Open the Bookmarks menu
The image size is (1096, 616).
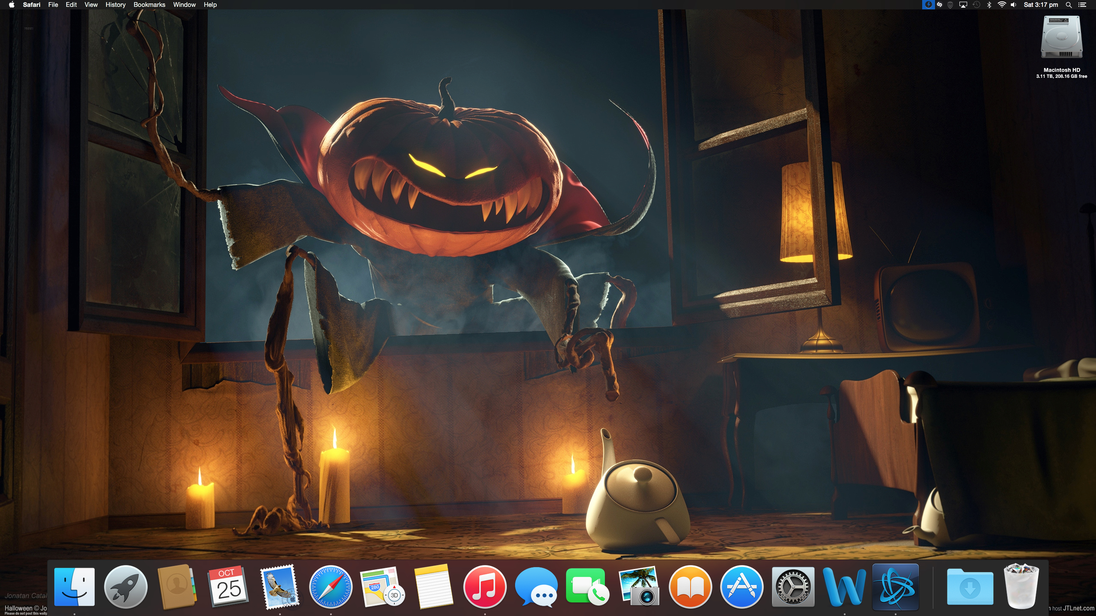pos(149,5)
